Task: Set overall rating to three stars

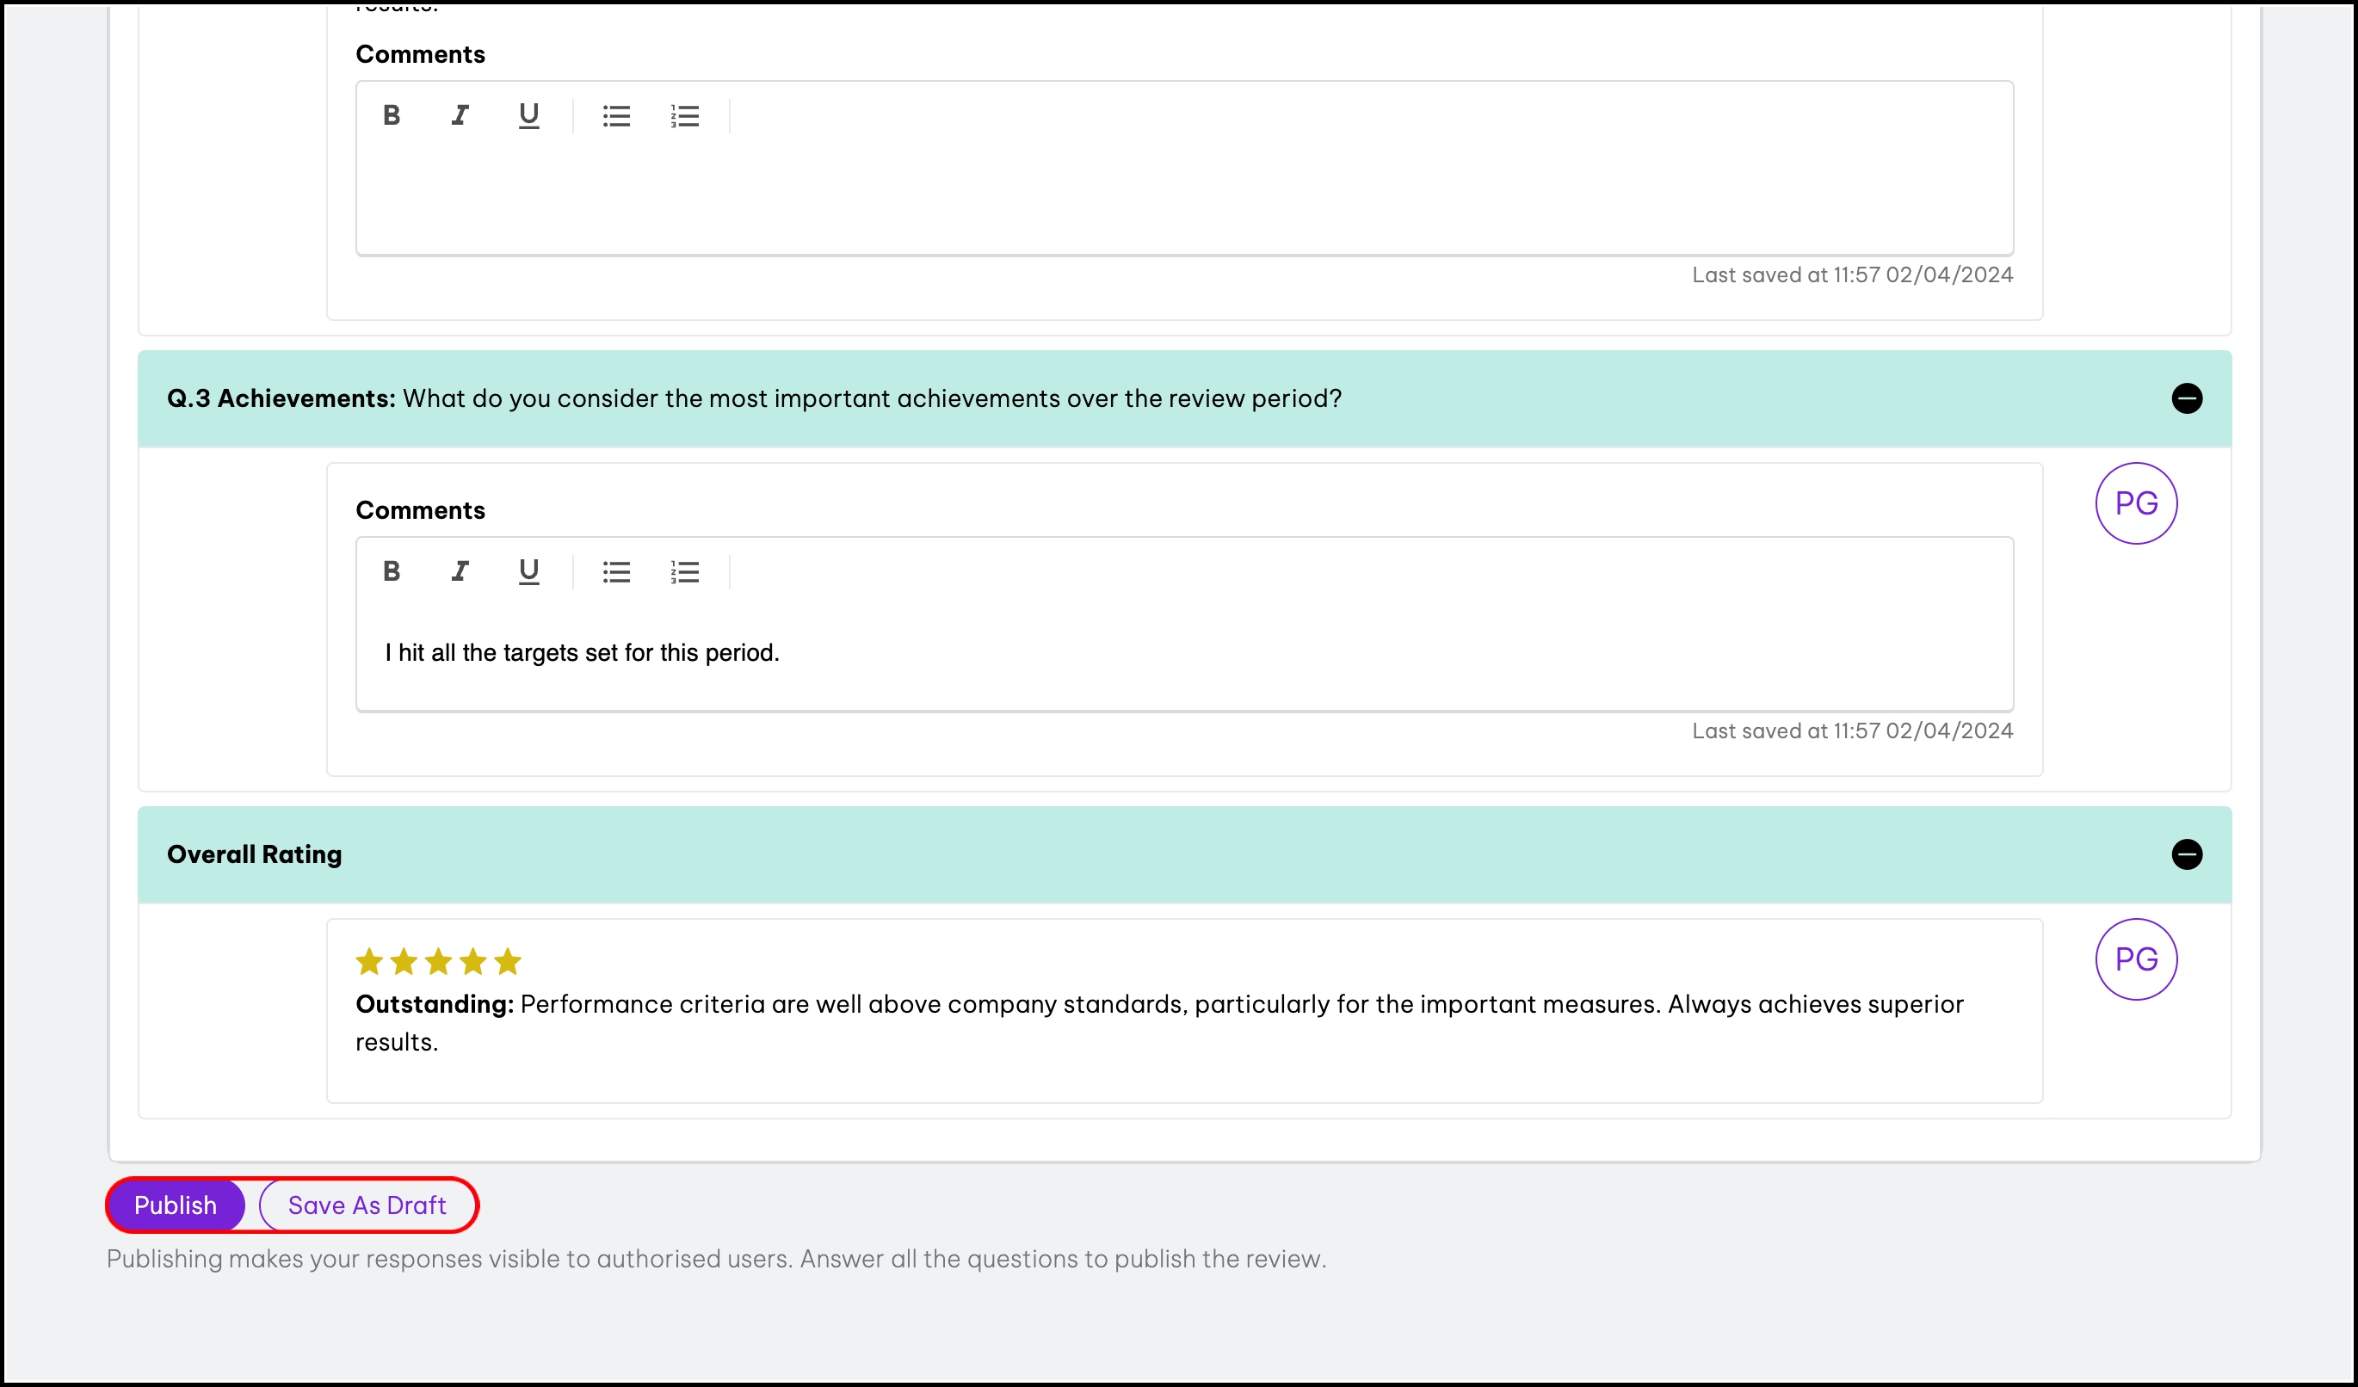Action: point(438,961)
